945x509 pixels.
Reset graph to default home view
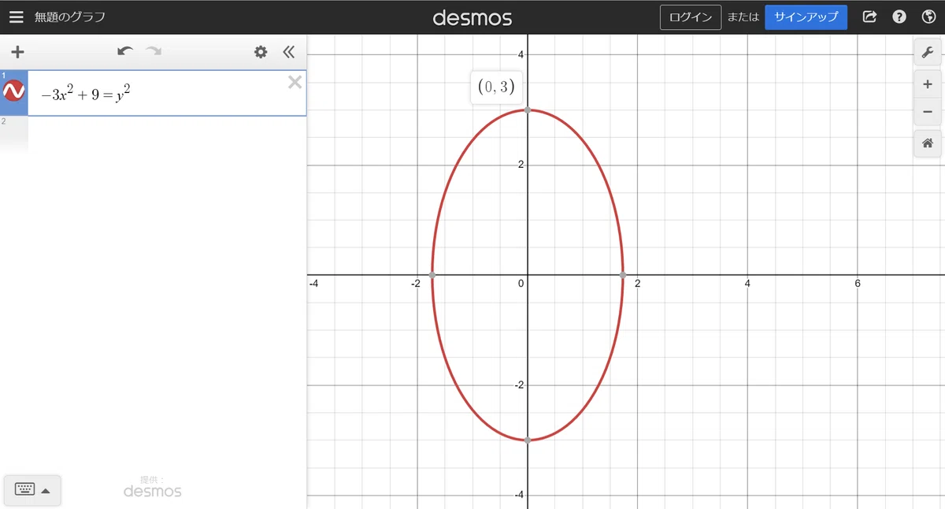(x=927, y=143)
